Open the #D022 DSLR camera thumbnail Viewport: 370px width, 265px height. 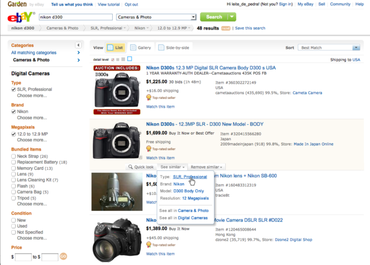tap(117, 240)
